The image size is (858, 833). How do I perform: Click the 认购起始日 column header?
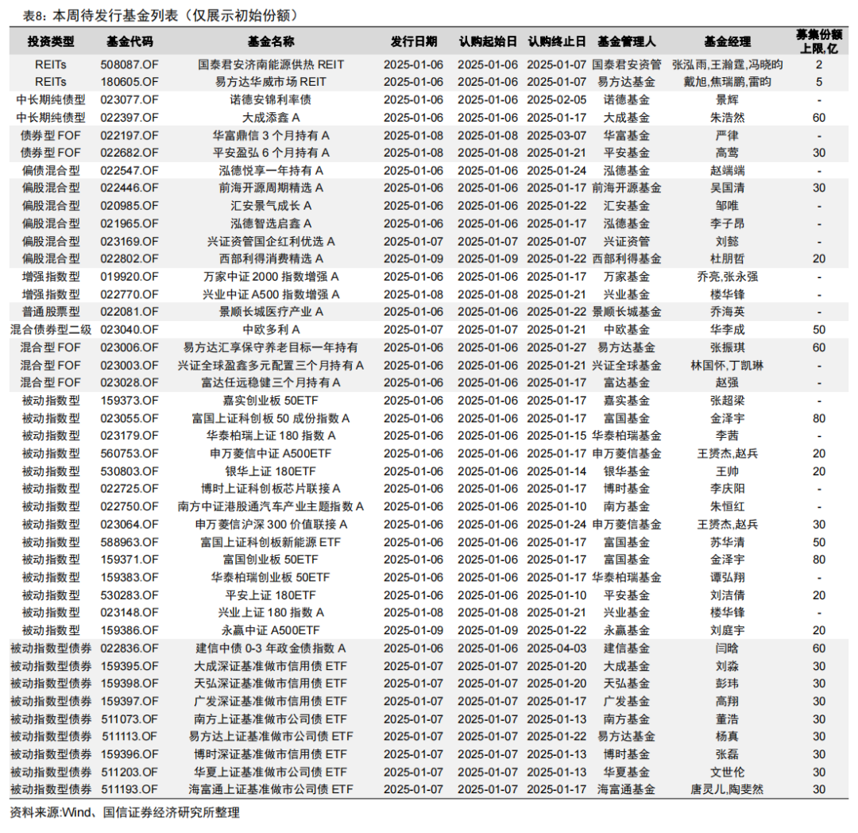488,41
